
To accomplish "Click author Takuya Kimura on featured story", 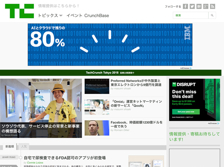I will pos(10,135).
